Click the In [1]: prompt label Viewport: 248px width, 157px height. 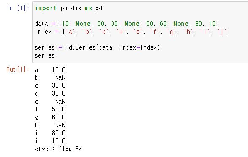click(18, 8)
